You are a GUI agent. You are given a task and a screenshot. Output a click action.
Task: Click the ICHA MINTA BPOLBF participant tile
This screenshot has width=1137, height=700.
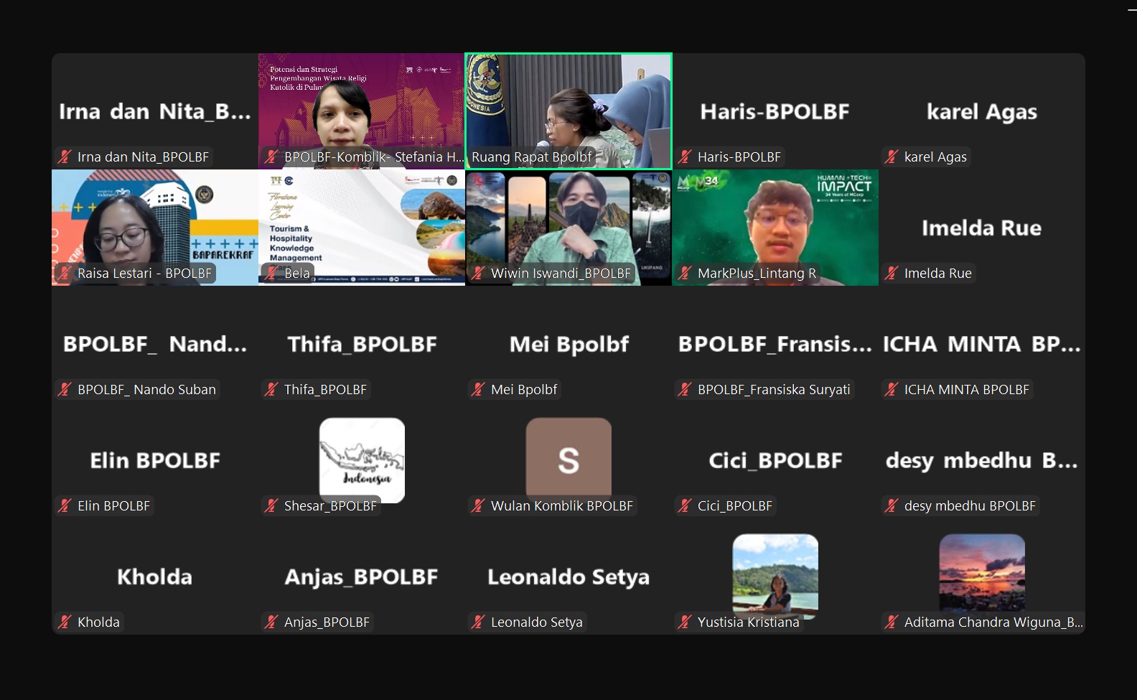click(982, 344)
